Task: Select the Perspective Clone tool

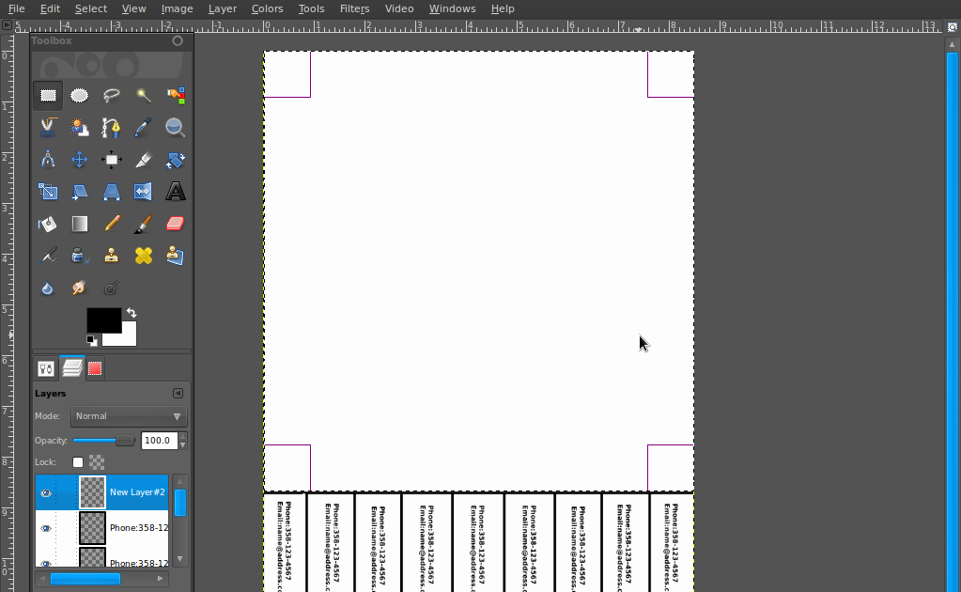Action: coord(176,256)
